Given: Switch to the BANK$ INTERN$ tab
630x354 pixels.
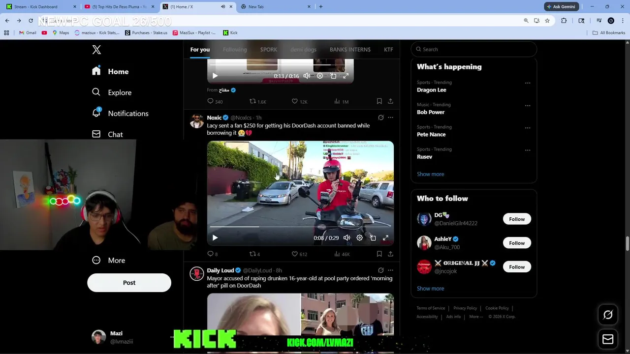Looking at the screenshot, I should pyautogui.click(x=350, y=50).
